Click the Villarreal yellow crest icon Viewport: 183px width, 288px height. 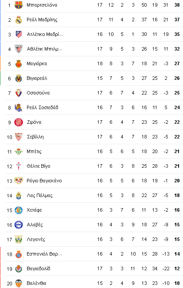tap(19, 79)
